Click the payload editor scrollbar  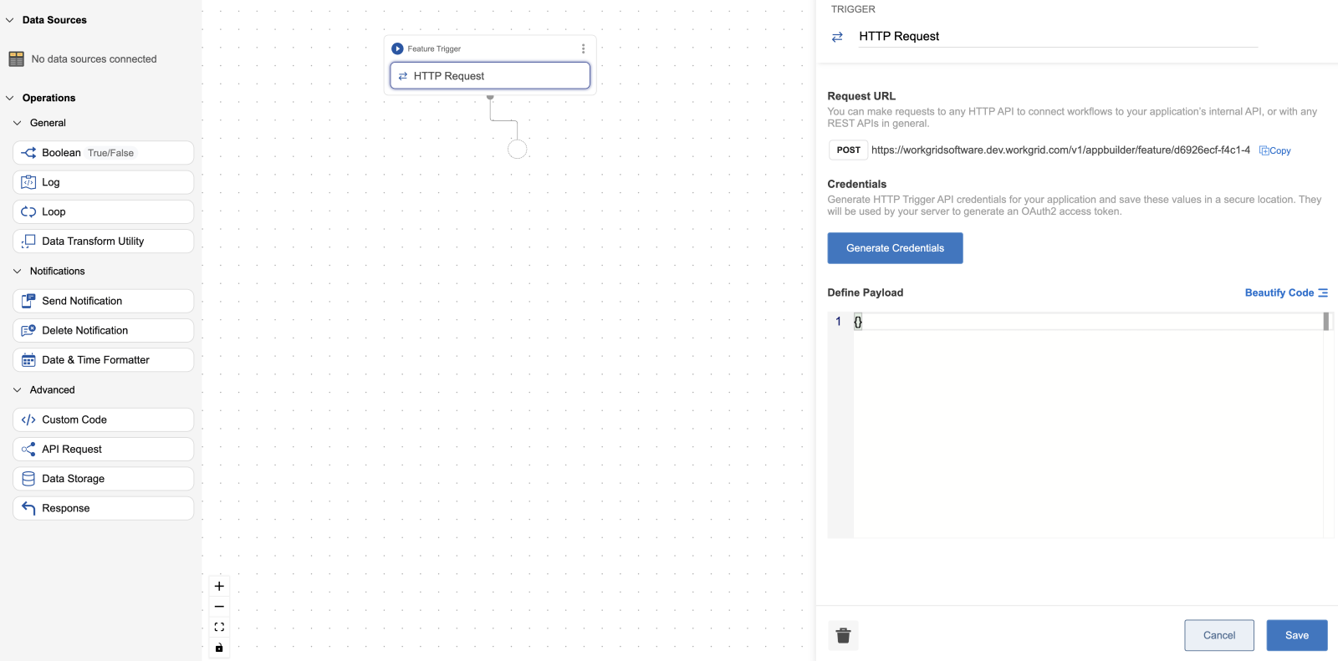point(1326,322)
